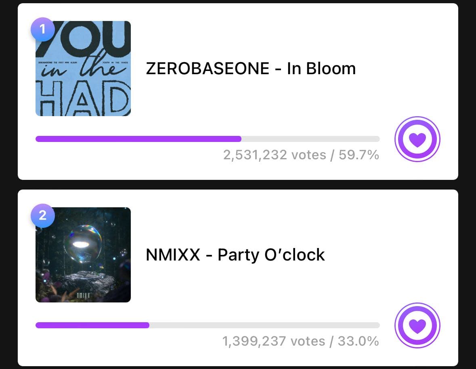Viewport: 476px width, 369px height.
Task: Vote for ZEROBASEONE with the heart button
Action: point(417,140)
